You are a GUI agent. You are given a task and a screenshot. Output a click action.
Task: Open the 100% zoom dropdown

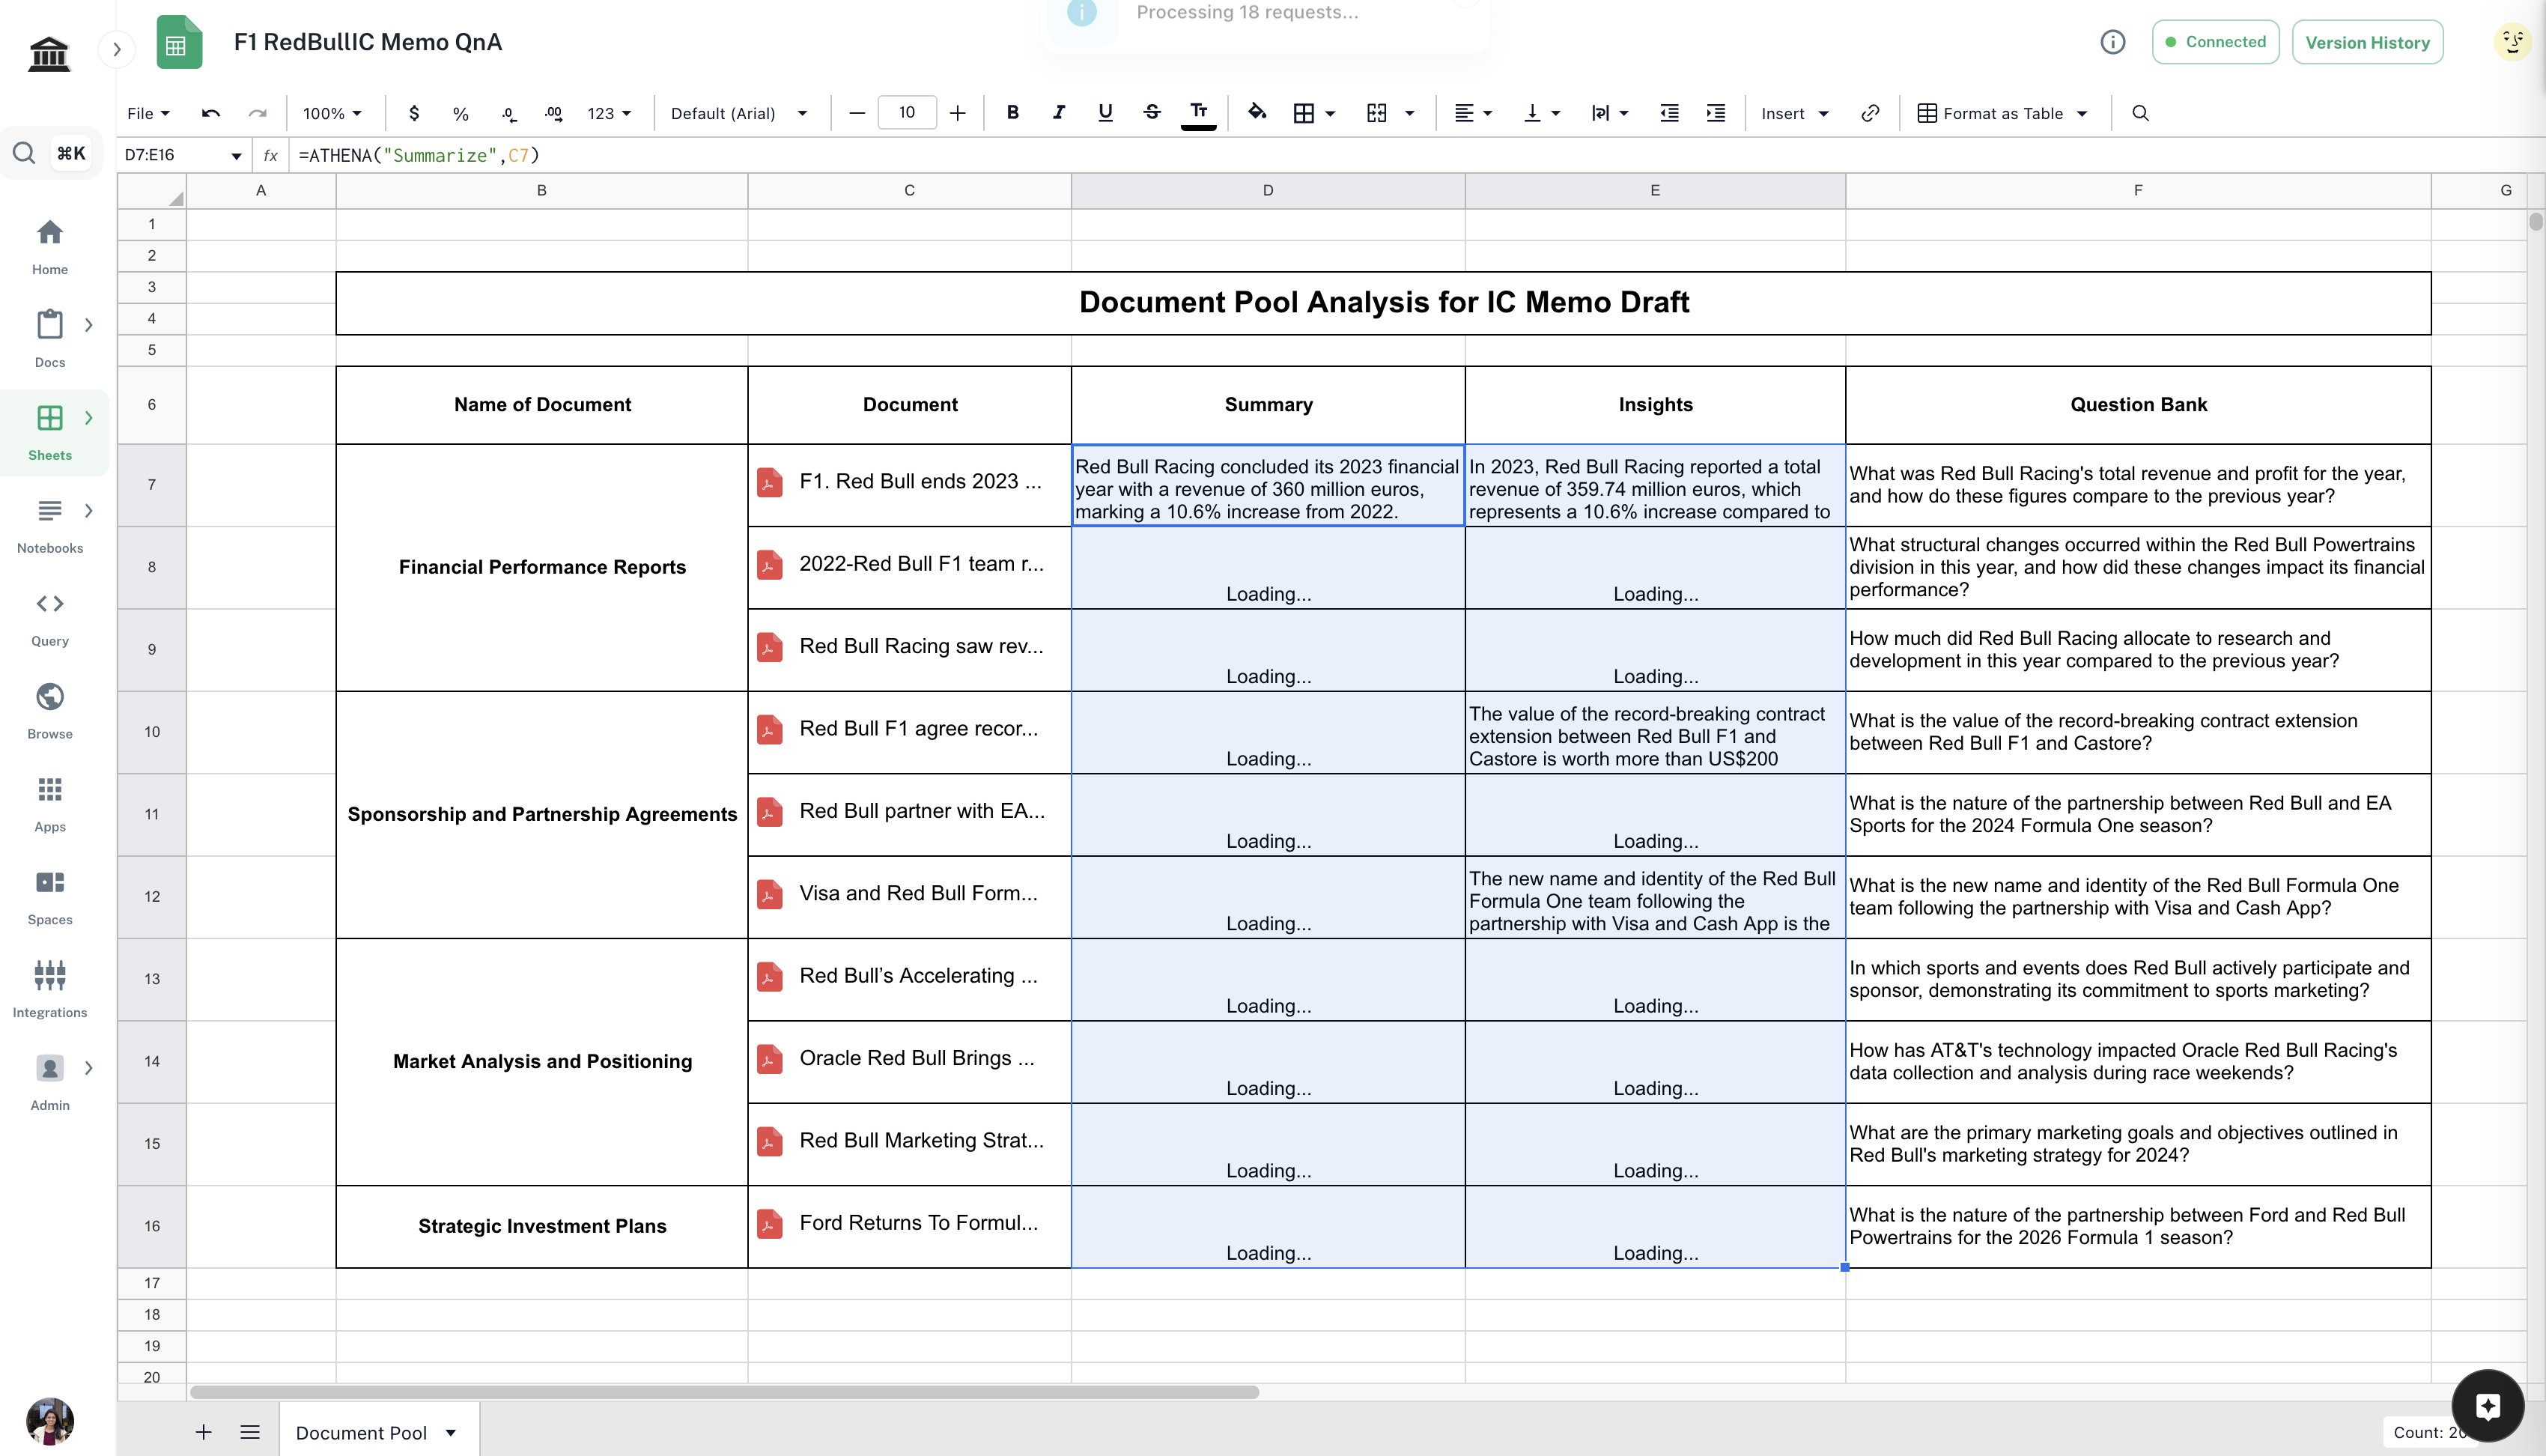click(332, 113)
